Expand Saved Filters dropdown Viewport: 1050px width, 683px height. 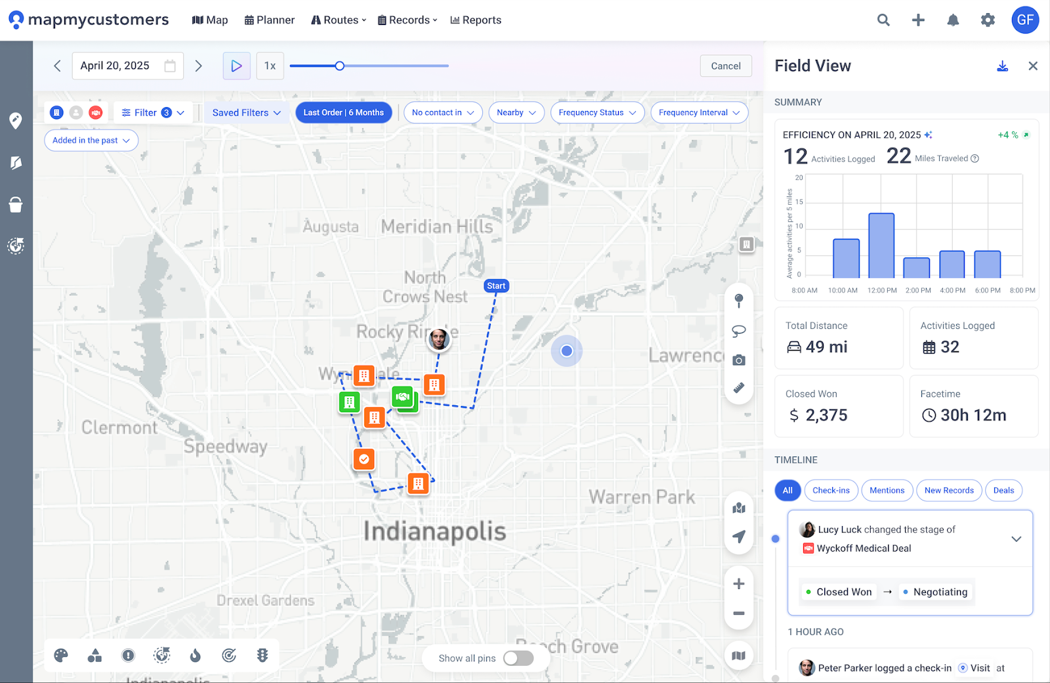(x=247, y=112)
